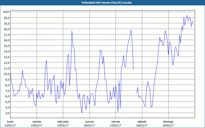Select the 'viernes' day label
The width and height of the screenshot is (205, 128).
point(116,122)
